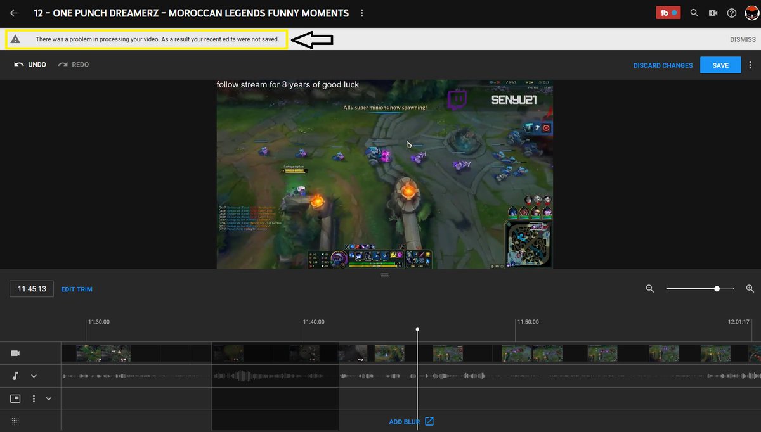Select the end screen track icon
761x432 pixels.
coord(16,398)
